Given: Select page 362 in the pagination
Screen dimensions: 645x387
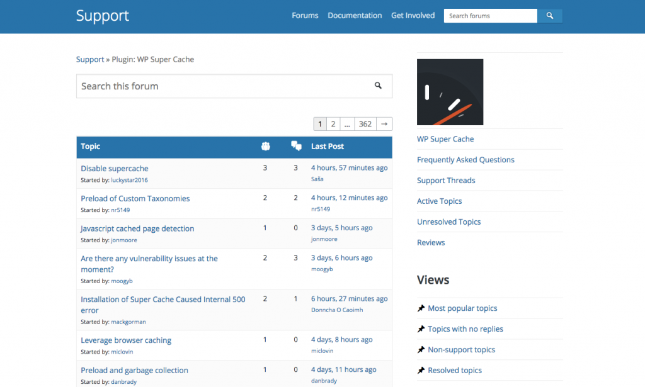Looking at the screenshot, I should point(365,123).
